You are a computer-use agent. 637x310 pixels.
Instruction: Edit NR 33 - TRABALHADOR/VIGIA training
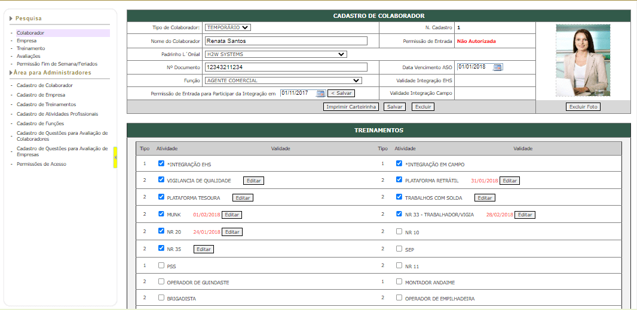[x=525, y=215]
